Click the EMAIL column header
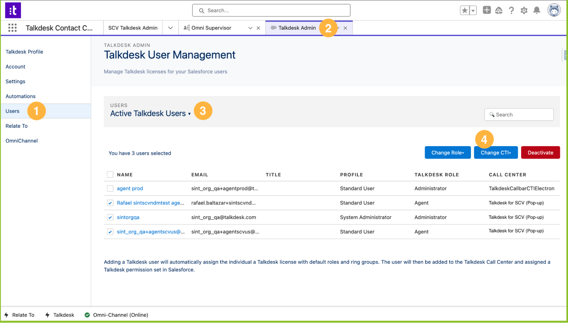Image resolution: width=568 pixels, height=323 pixels. tap(200, 175)
